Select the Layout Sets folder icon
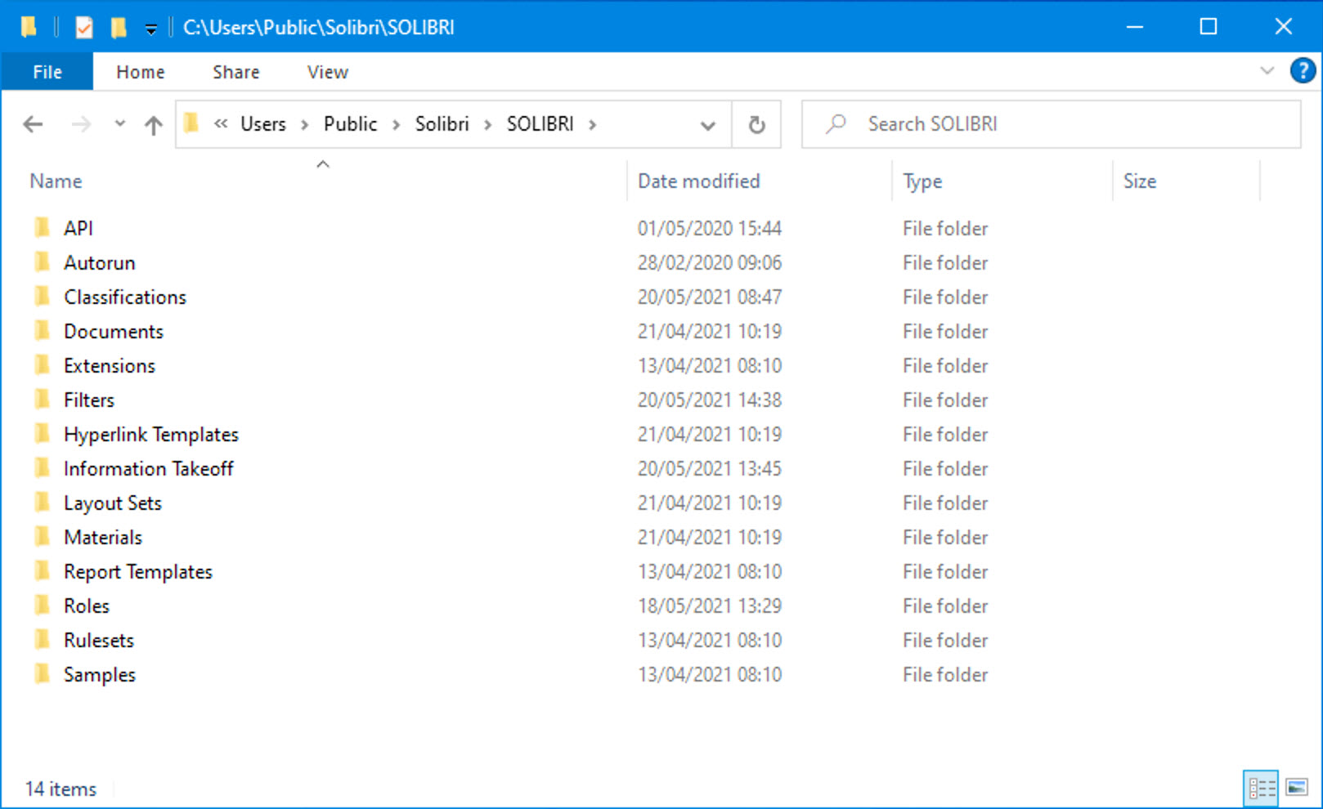This screenshot has width=1323, height=809. point(42,503)
